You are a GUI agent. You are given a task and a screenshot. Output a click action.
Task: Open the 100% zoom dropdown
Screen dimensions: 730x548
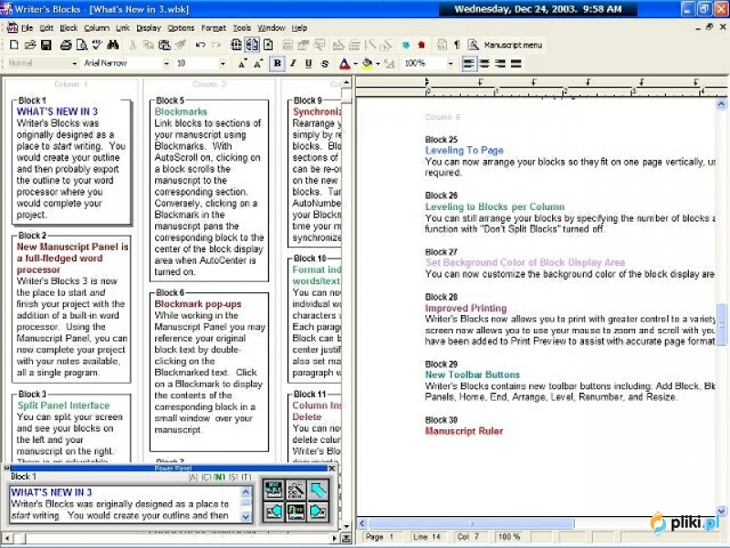point(450,63)
